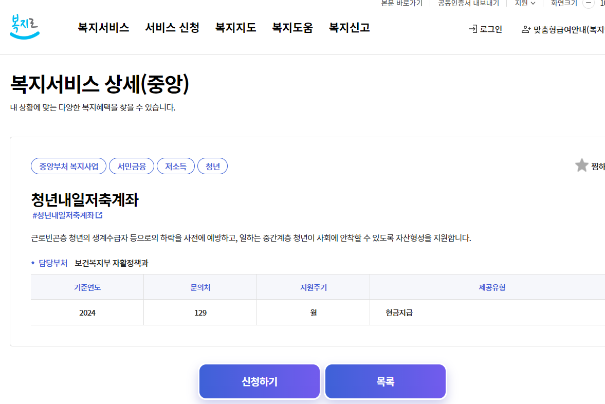Open the #청년내일저축계좌 hashtag link
The height and width of the screenshot is (404, 605).
(65, 216)
